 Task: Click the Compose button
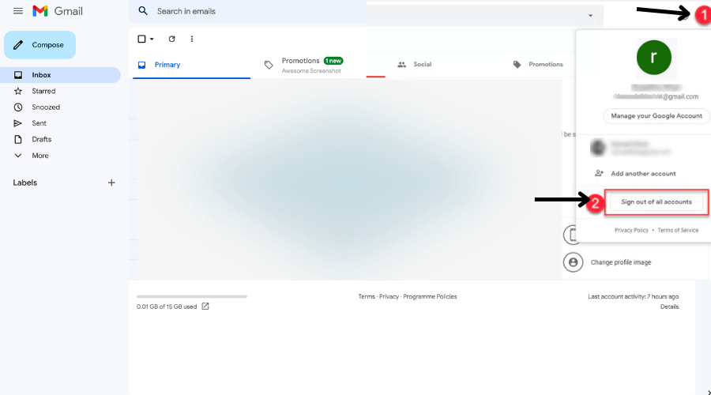coord(40,45)
